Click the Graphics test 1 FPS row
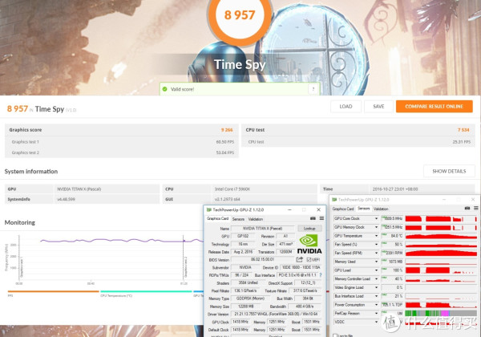This screenshot has height=337, width=481. [x=122, y=142]
